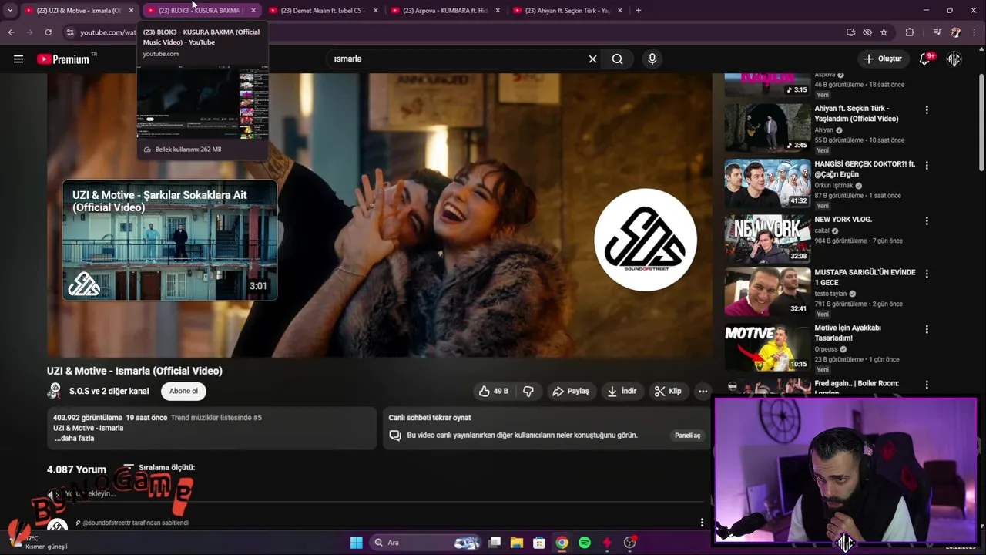Start voice search with microphone icon
This screenshot has width=986, height=555.
pos(652,59)
